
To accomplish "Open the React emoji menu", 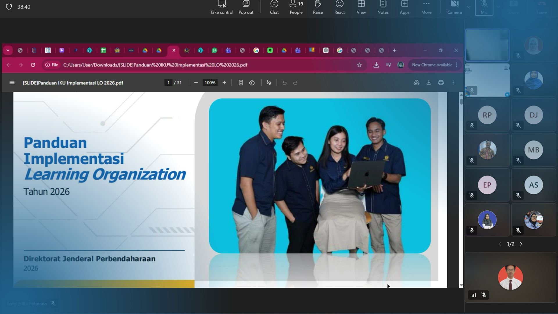I will pyautogui.click(x=339, y=7).
